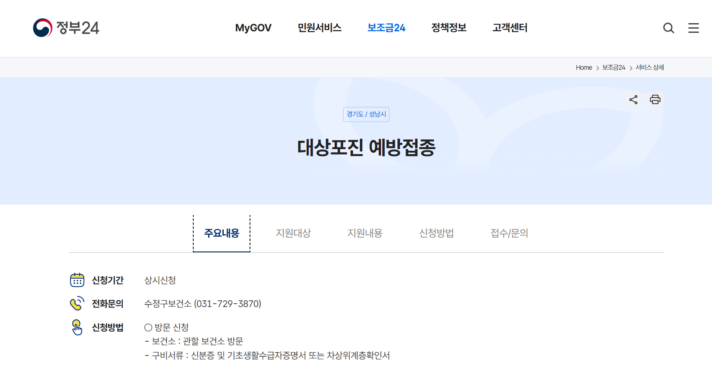Open the search magnifier icon
The height and width of the screenshot is (368, 712).
click(669, 28)
